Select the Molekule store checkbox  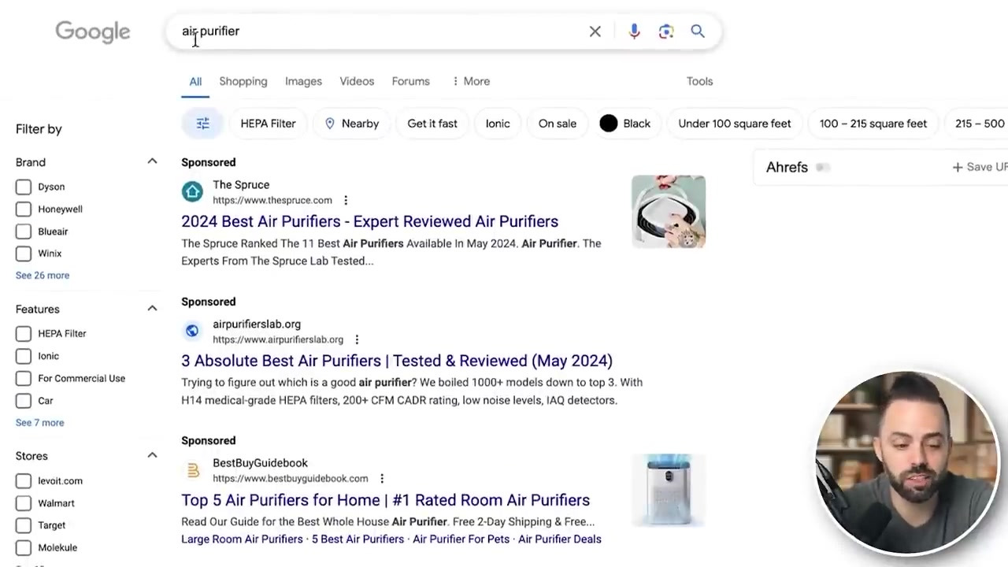click(24, 547)
